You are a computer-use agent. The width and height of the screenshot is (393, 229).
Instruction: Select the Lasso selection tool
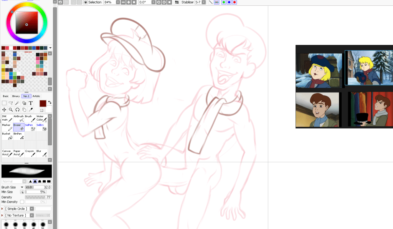(11, 103)
